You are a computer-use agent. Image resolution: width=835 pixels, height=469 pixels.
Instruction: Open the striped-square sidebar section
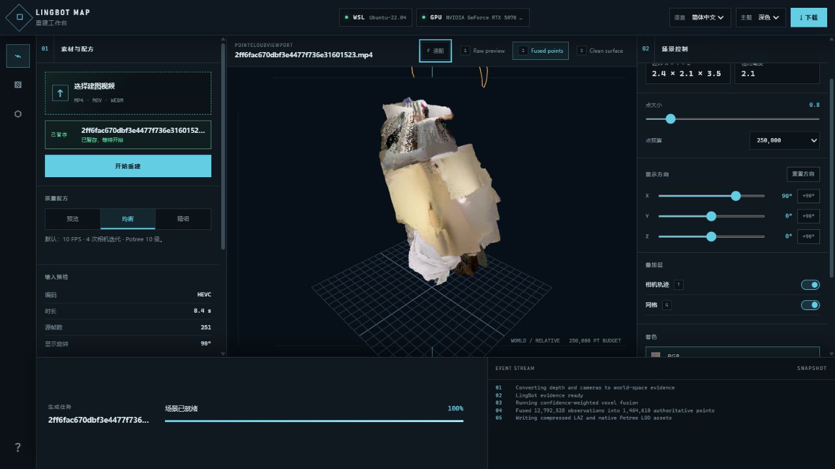(18, 85)
